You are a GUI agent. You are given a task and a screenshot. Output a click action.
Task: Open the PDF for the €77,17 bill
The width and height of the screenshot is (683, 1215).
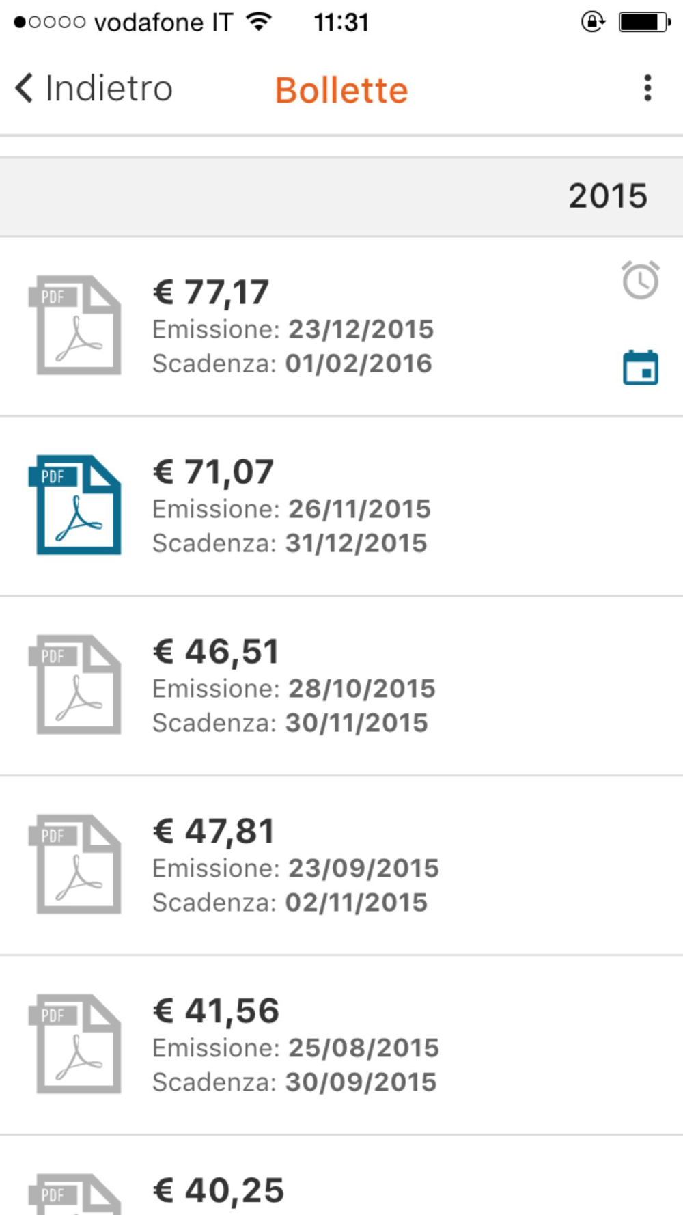click(x=76, y=325)
